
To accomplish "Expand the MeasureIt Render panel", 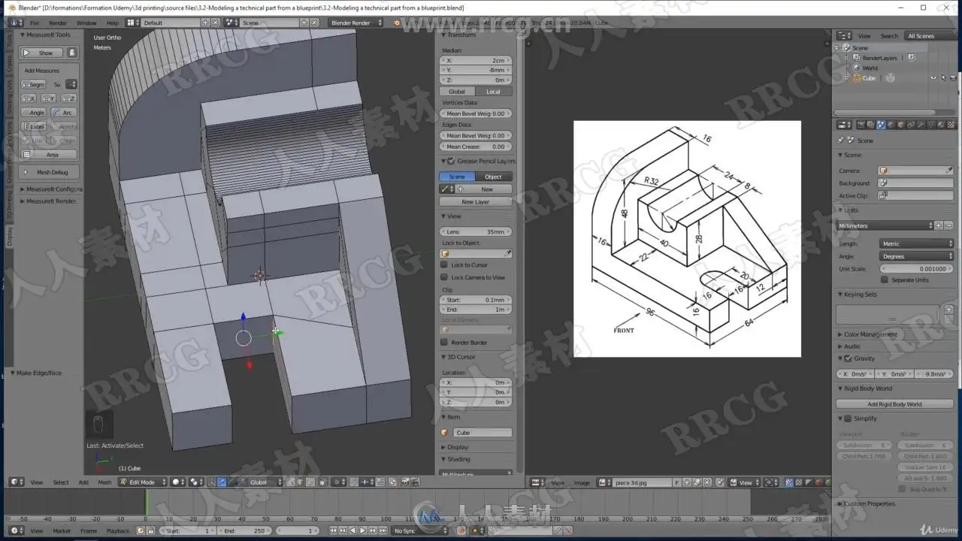I will (48, 201).
